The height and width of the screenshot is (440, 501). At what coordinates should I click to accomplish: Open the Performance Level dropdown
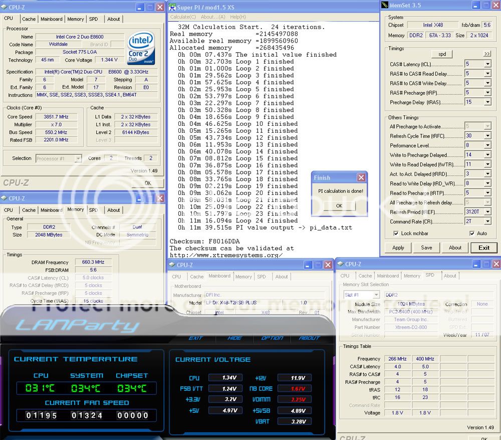click(487, 145)
